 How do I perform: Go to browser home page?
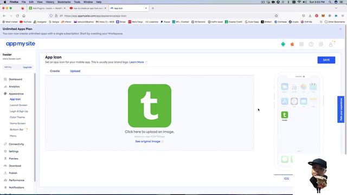[x=24, y=16]
